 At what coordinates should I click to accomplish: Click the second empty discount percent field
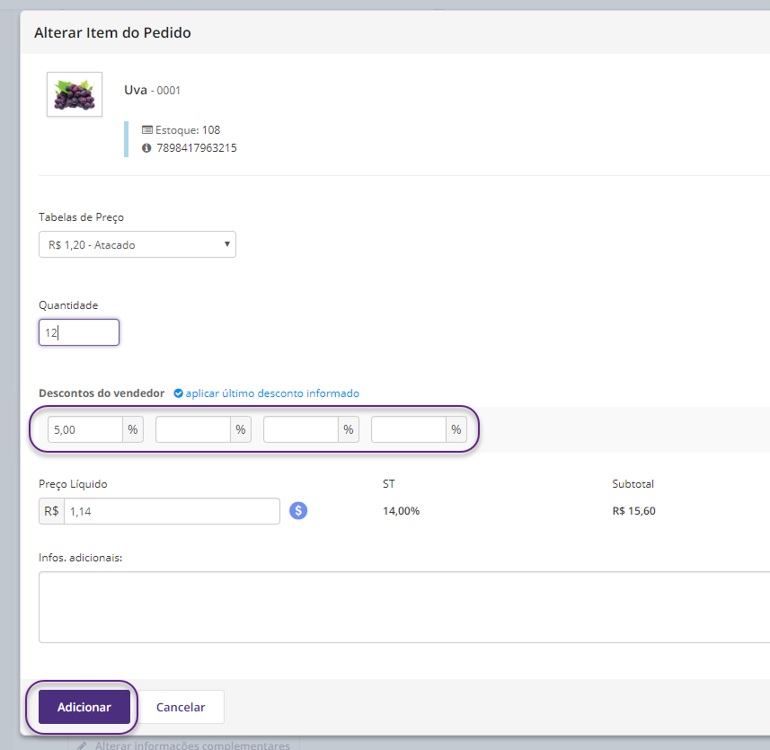coord(193,429)
